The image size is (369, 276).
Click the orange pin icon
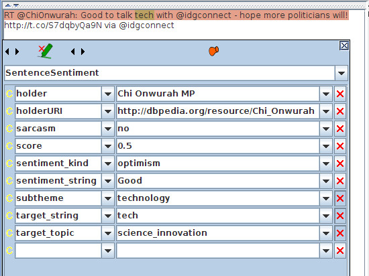pyautogui.click(x=213, y=51)
